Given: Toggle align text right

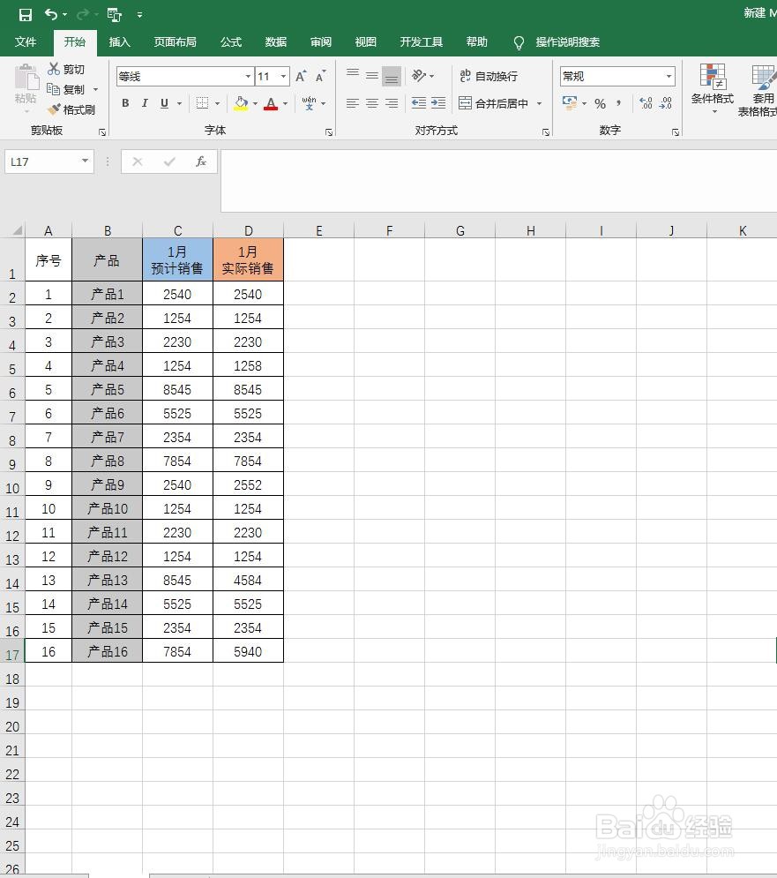Looking at the screenshot, I should click(x=392, y=103).
